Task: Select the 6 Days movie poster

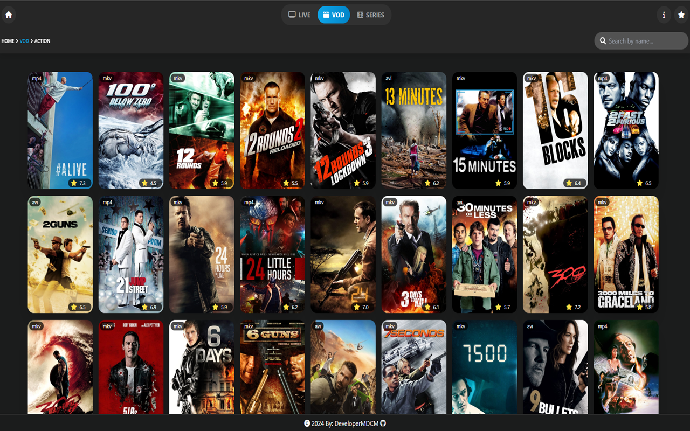Action: [202, 367]
